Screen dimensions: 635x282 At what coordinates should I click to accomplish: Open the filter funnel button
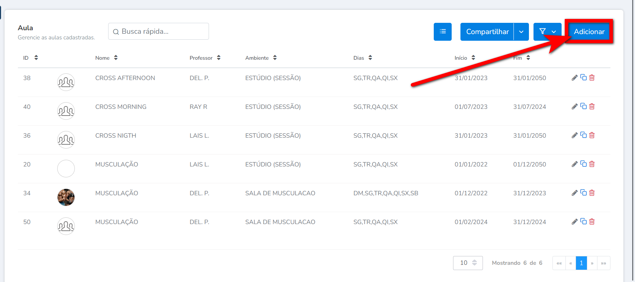click(542, 32)
